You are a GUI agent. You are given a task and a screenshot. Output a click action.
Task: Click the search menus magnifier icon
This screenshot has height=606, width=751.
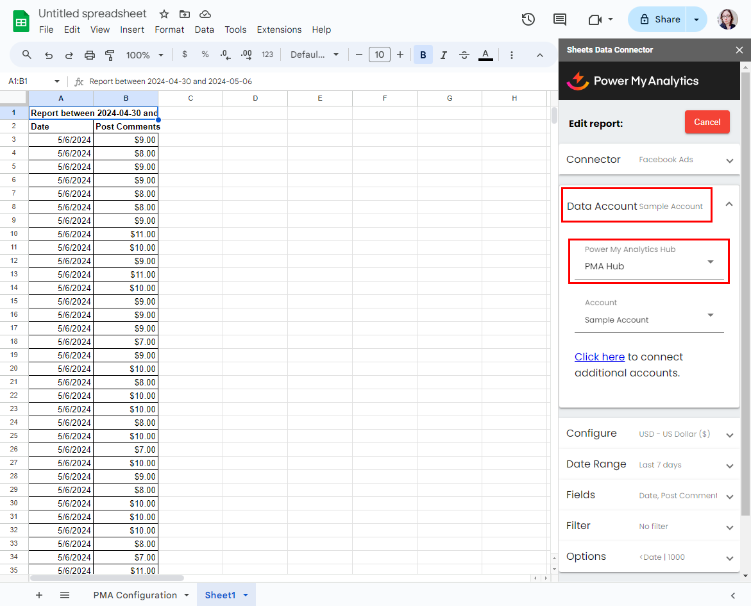point(27,55)
